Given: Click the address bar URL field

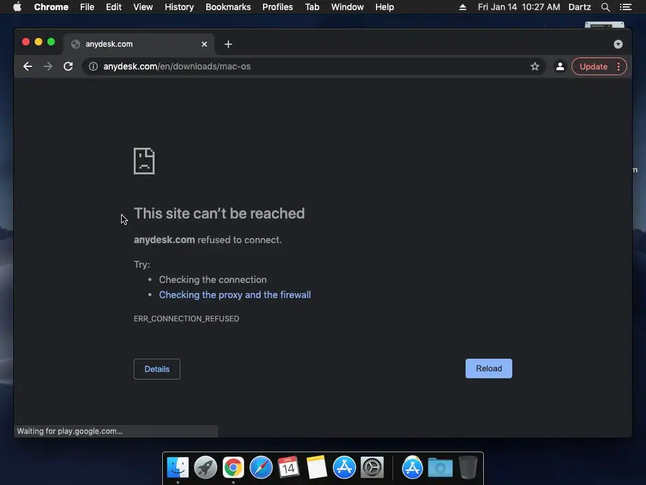Looking at the screenshot, I should point(314,66).
